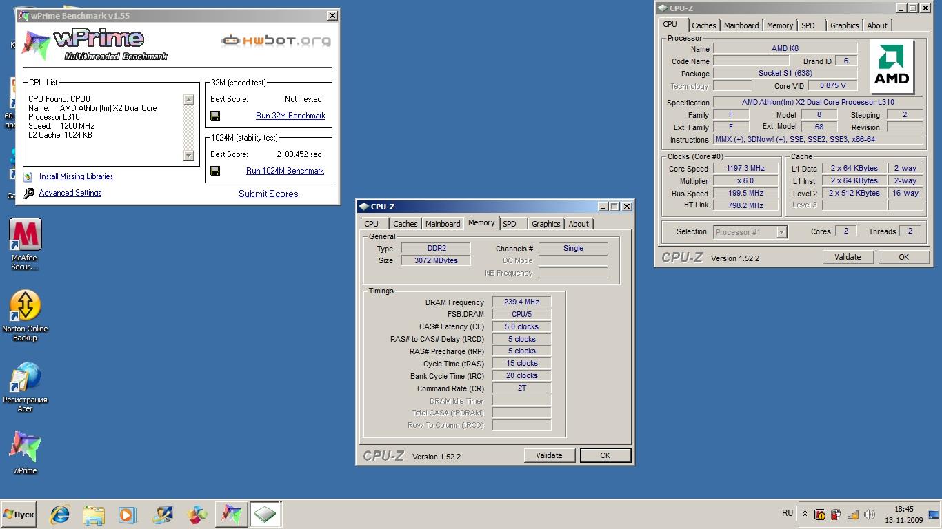
Task: Click Validate in the CPU-Z Memory window
Action: tap(549, 455)
